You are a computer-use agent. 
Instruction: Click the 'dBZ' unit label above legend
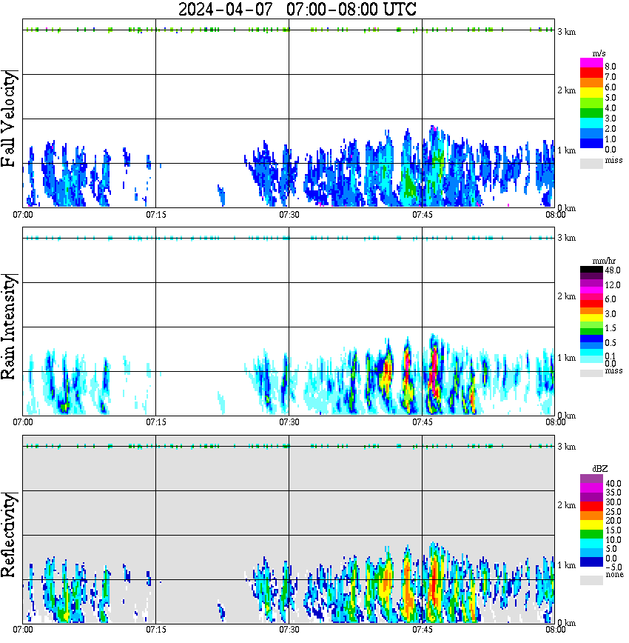(x=599, y=468)
